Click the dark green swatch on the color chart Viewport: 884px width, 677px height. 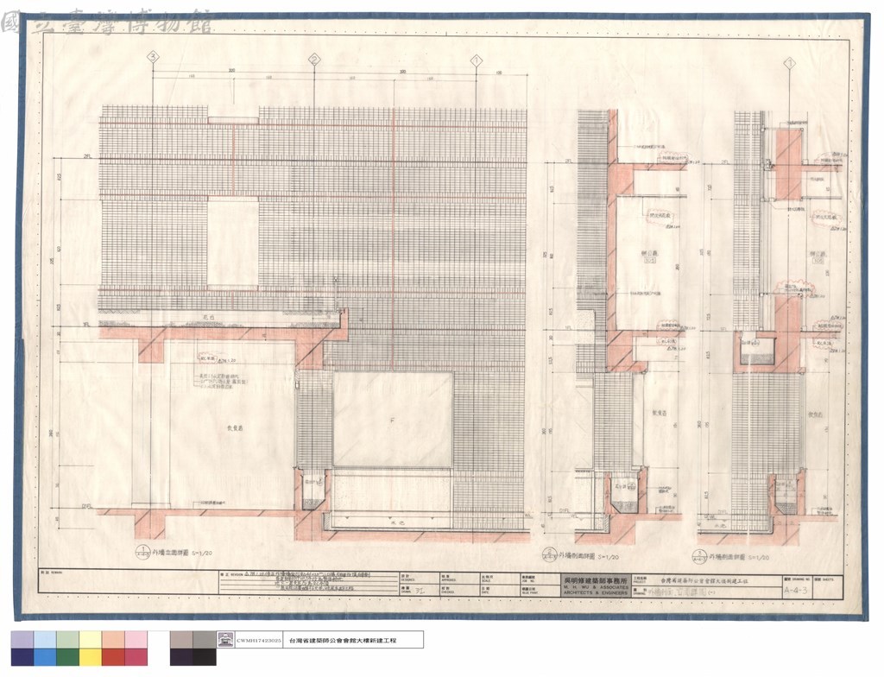click(67, 656)
